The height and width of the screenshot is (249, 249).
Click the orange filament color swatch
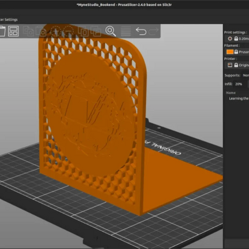coord(230,52)
